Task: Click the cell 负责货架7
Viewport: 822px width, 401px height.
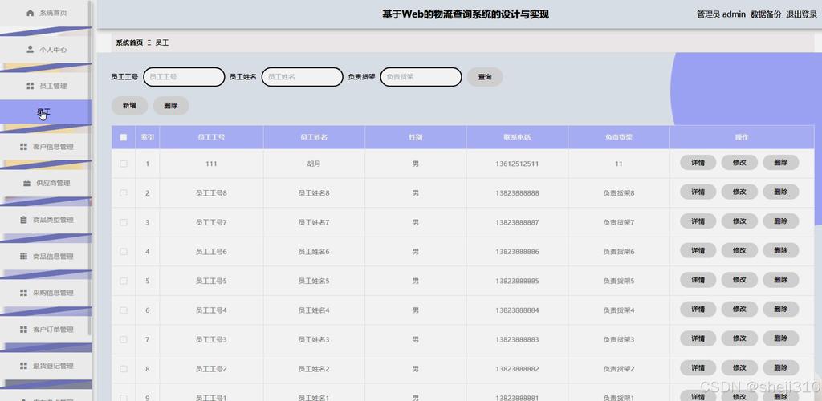Action: 619,222
